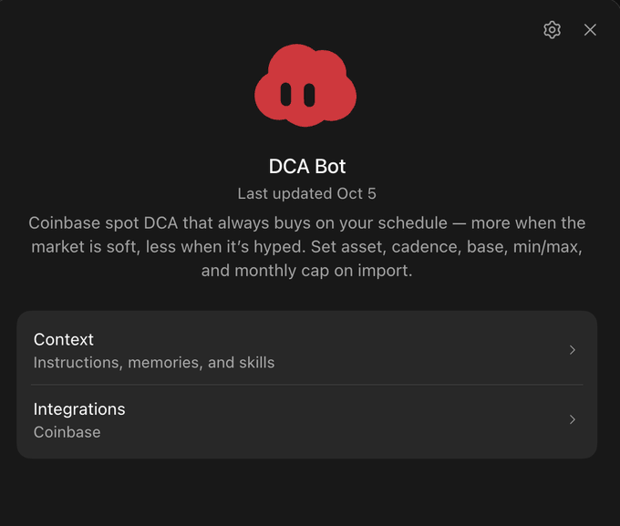Click the word Integrations heading
The width and height of the screenshot is (620, 526).
[79, 409]
